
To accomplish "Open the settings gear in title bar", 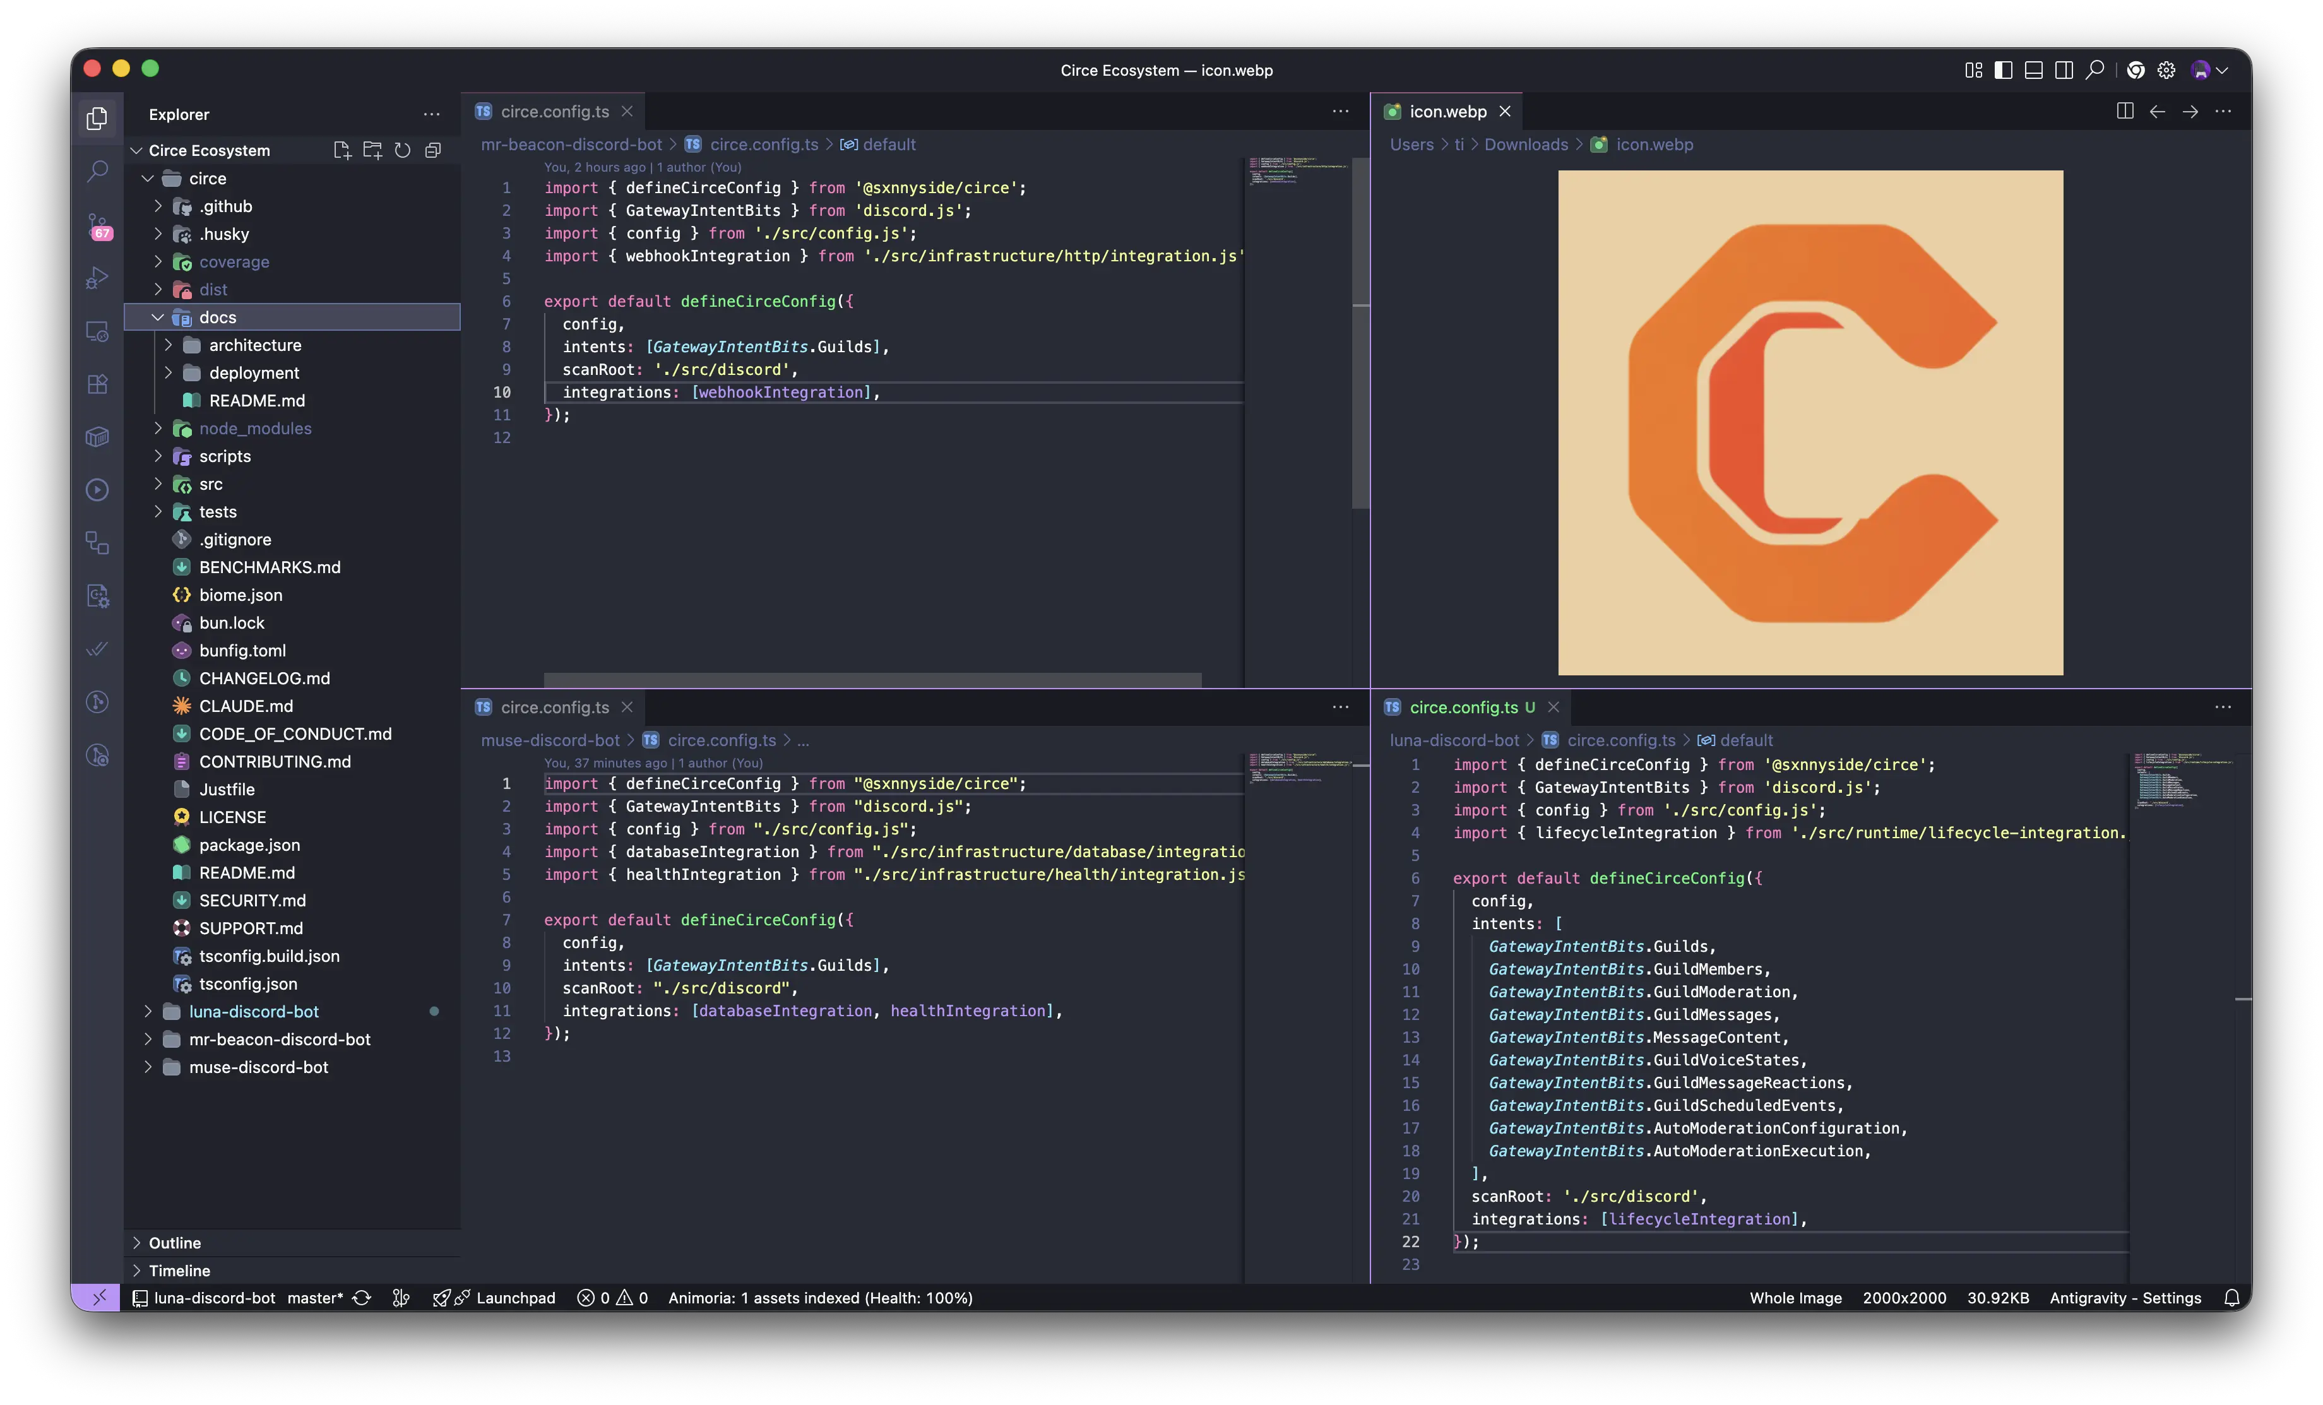I will point(2166,70).
